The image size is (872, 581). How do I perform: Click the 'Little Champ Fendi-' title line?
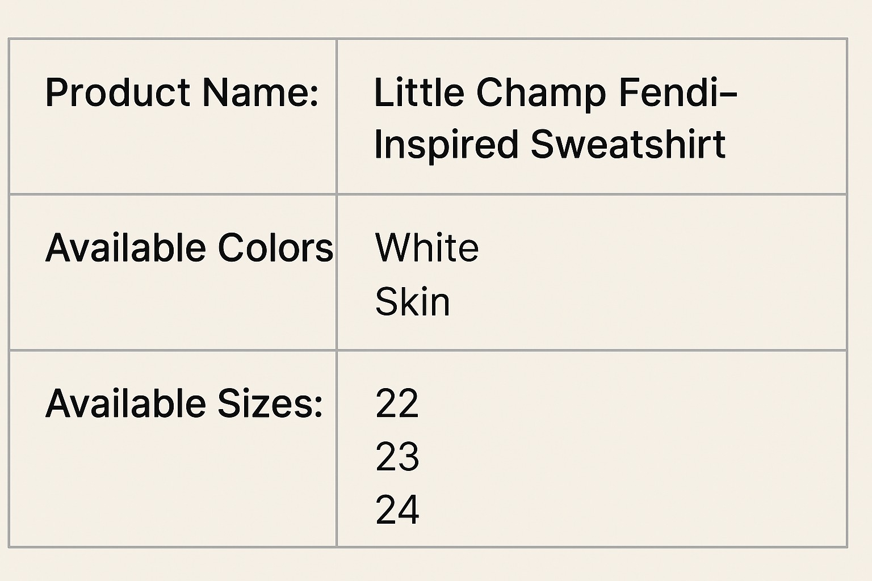click(555, 92)
